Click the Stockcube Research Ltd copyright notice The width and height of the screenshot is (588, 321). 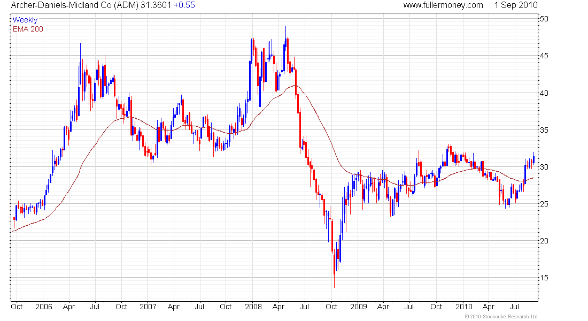[501, 317]
